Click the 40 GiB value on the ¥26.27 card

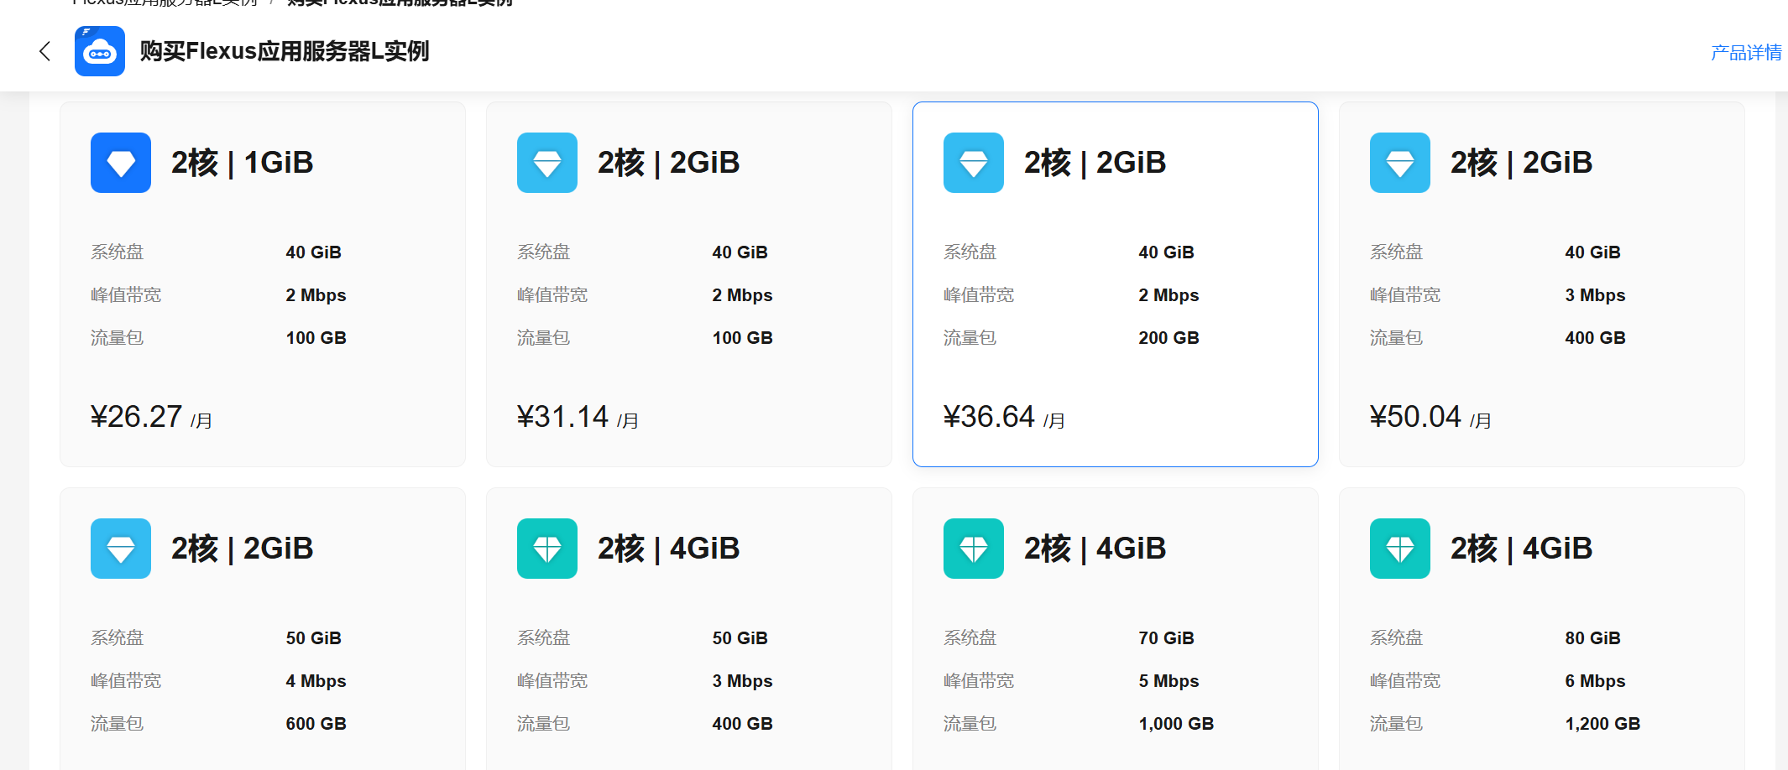coord(313,252)
